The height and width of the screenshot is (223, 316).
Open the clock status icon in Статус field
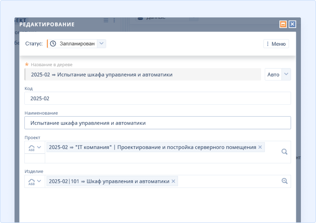point(53,43)
